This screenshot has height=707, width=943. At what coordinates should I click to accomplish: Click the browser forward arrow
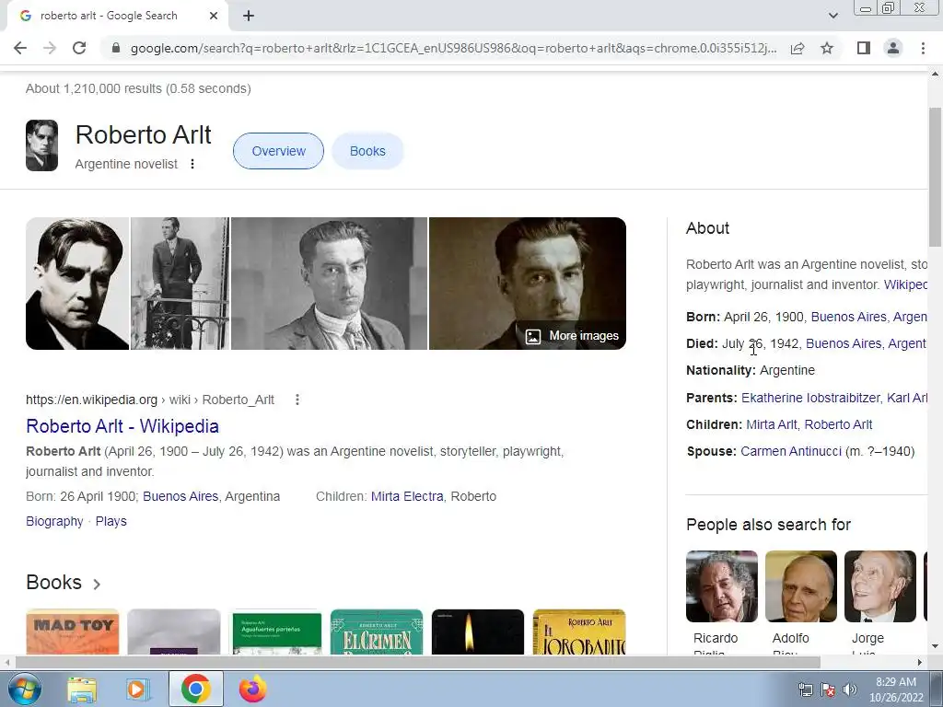tap(50, 48)
